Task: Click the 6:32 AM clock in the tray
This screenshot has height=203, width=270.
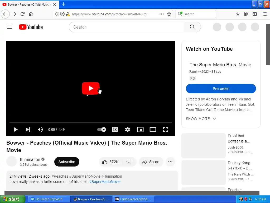Action: pos(260,199)
